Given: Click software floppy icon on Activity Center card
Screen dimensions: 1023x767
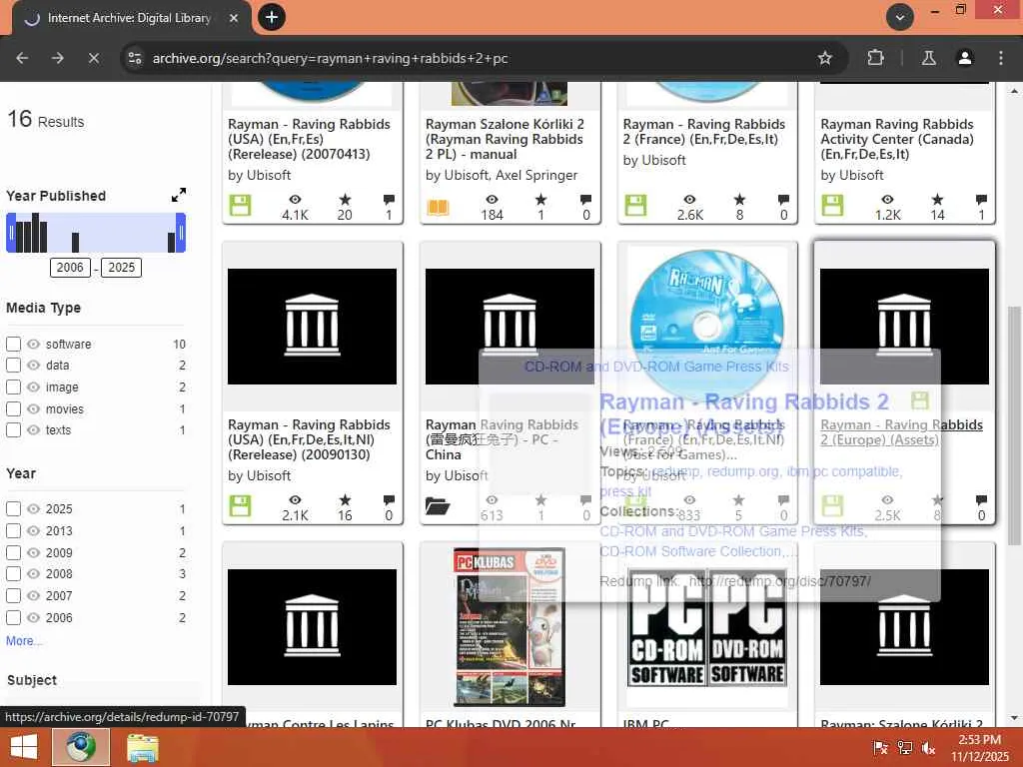Looking at the screenshot, I should click(832, 206).
